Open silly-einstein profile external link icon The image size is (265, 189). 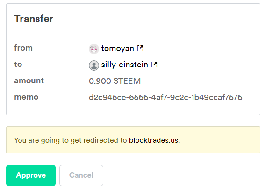click(x=154, y=65)
